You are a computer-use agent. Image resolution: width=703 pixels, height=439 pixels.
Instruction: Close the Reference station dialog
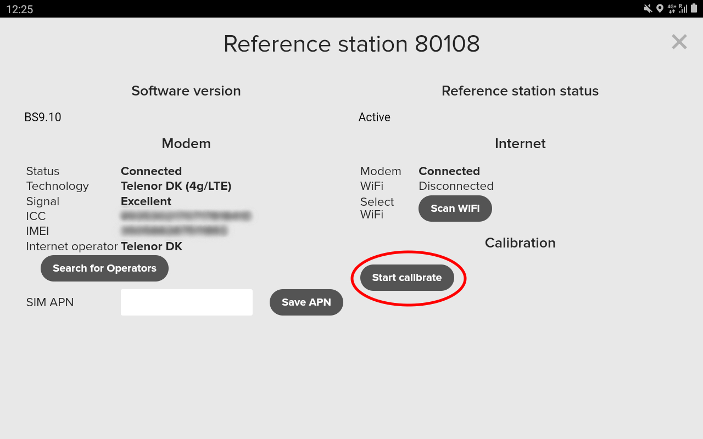(x=679, y=42)
